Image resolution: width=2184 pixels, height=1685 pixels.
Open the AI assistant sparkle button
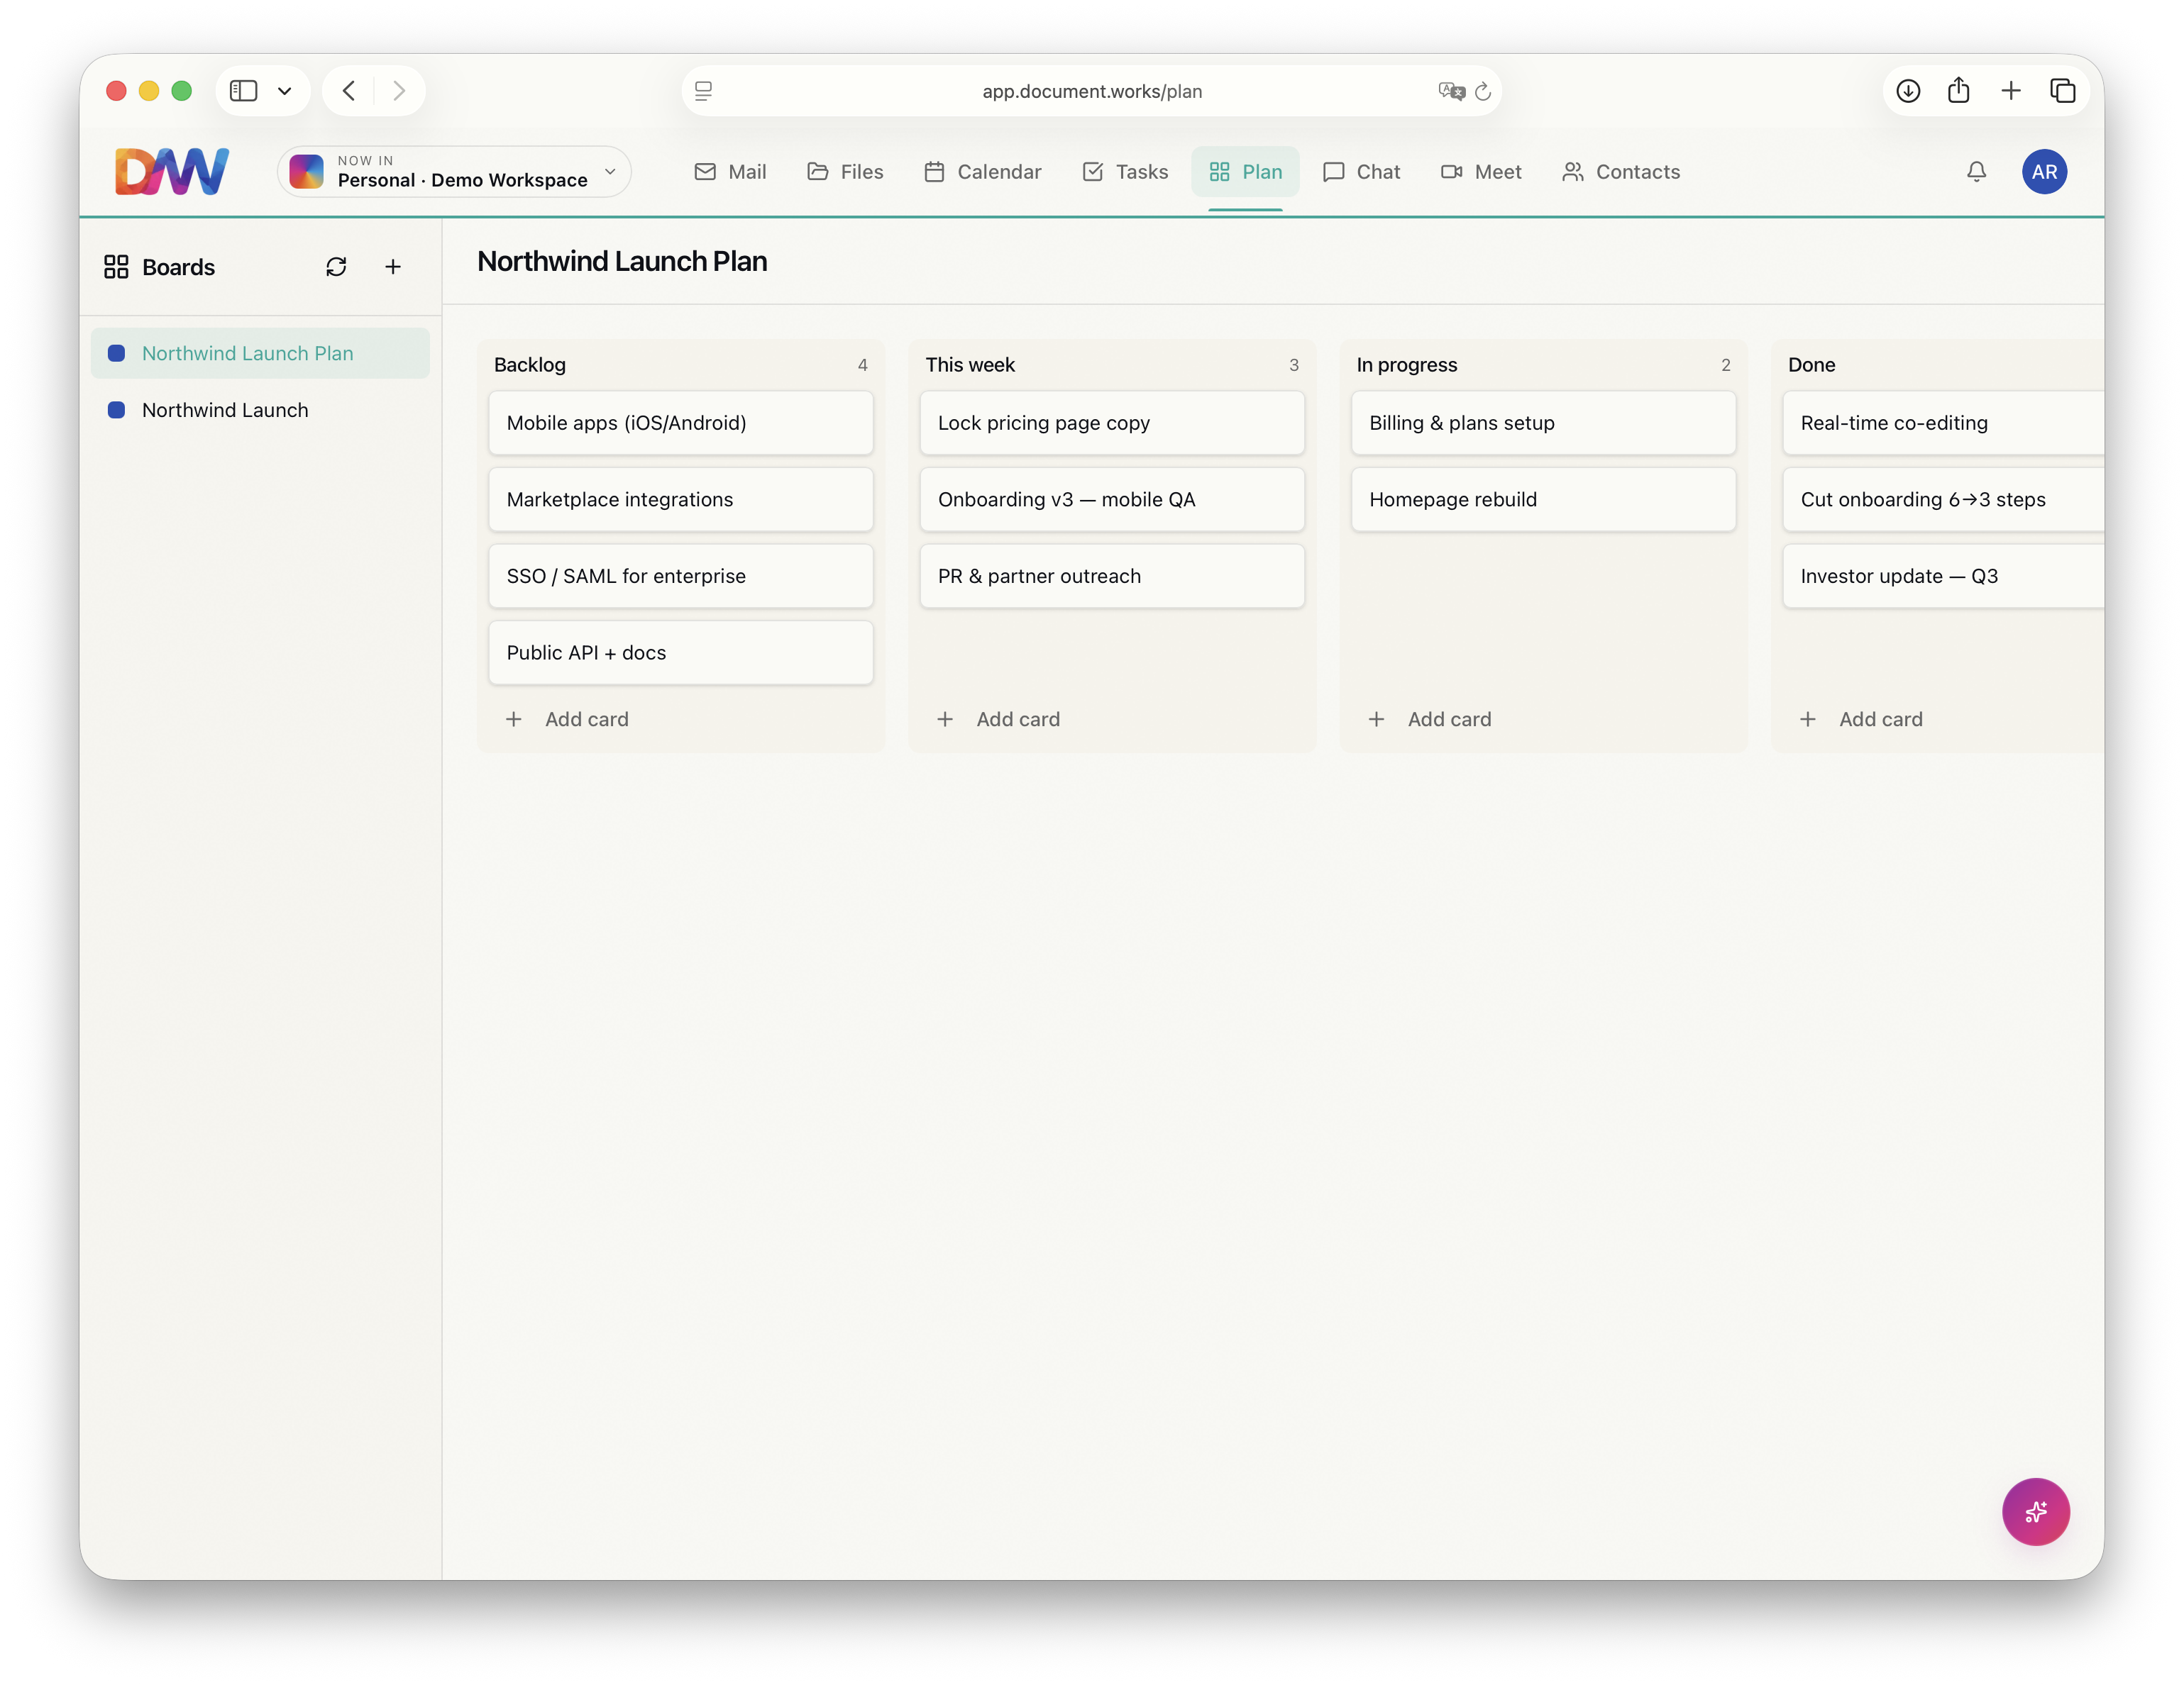click(x=2035, y=1511)
